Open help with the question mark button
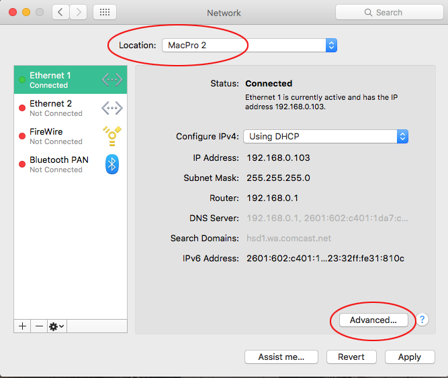 pos(422,320)
